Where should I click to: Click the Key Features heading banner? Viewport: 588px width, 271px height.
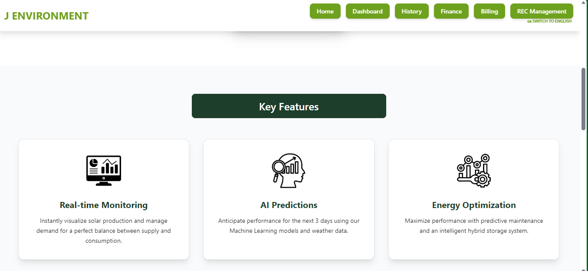[289, 106]
